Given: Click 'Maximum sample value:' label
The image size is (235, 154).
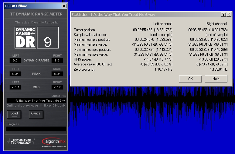Looking at the screenshot, I should coord(91,54).
